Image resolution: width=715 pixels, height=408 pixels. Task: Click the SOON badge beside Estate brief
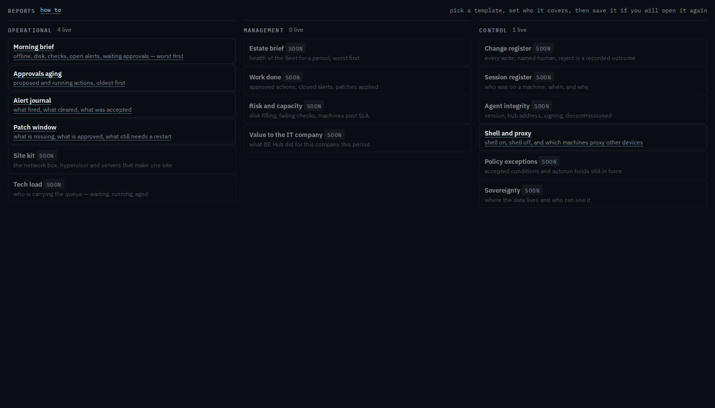click(x=295, y=49)
